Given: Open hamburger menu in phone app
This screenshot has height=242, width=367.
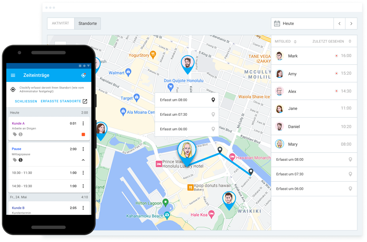Looking at the screenshot, I should tap(13, 75).
